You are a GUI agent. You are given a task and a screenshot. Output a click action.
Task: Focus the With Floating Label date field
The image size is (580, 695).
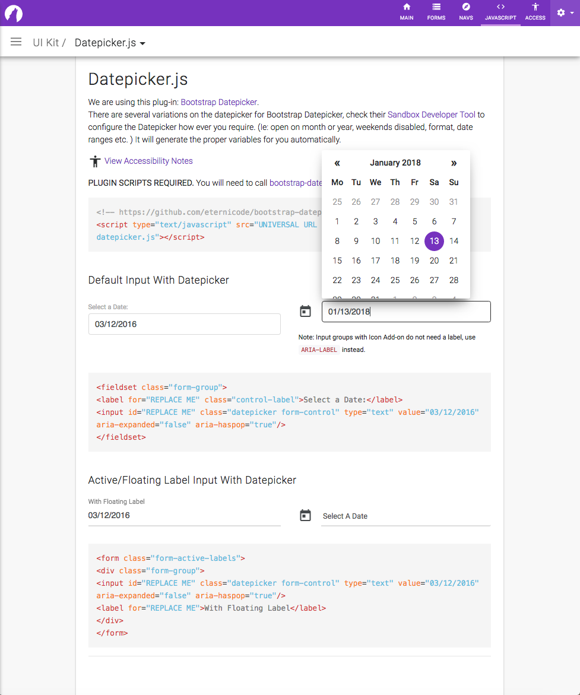click(185, 516)
